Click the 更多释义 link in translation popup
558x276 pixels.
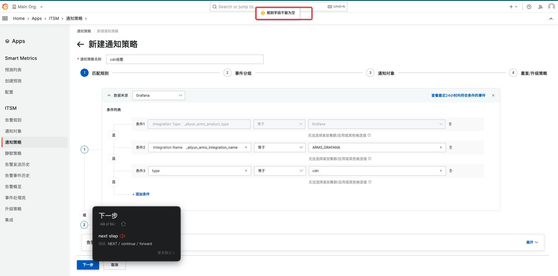(x=166, y=253)
